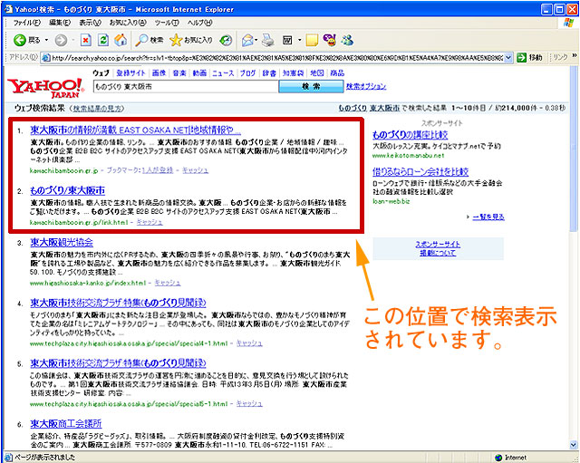This screenshot has height=463, width=580.
Task: Open the ファイル(F) menu
Action: [26, 23]
